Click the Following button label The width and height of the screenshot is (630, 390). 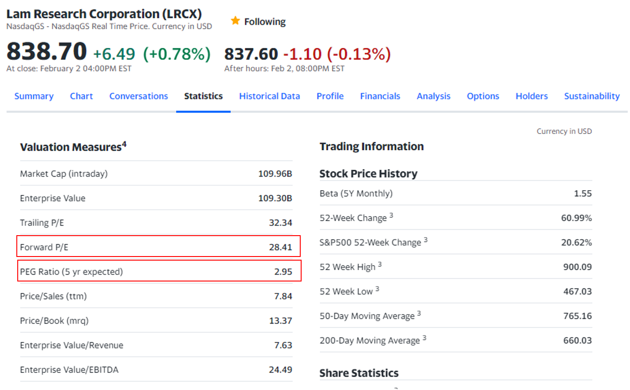(x=265, y=22)
